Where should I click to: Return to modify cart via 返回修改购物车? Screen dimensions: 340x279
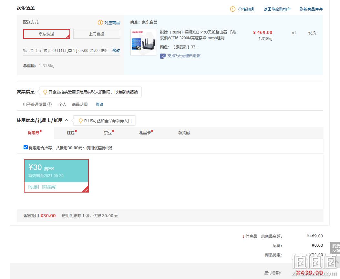(277, 9)
